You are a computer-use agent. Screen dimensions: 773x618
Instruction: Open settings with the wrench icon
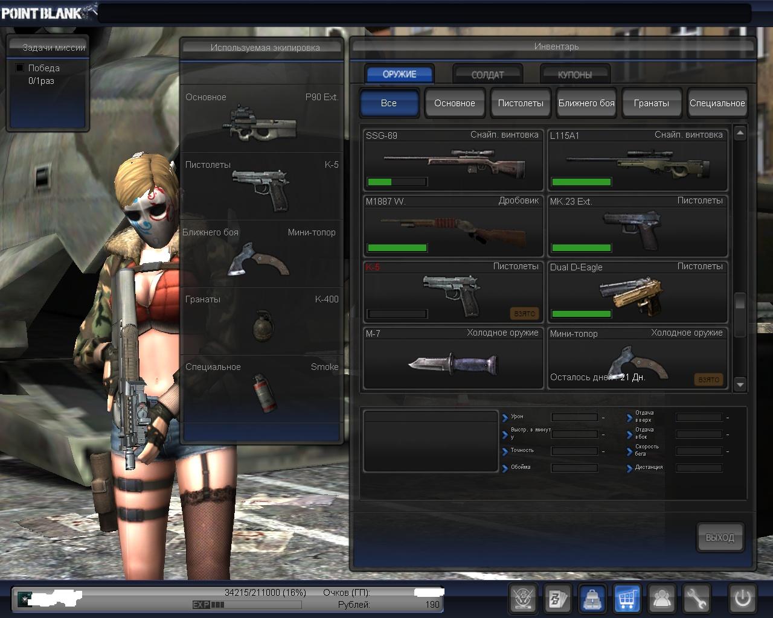[696, 599]
